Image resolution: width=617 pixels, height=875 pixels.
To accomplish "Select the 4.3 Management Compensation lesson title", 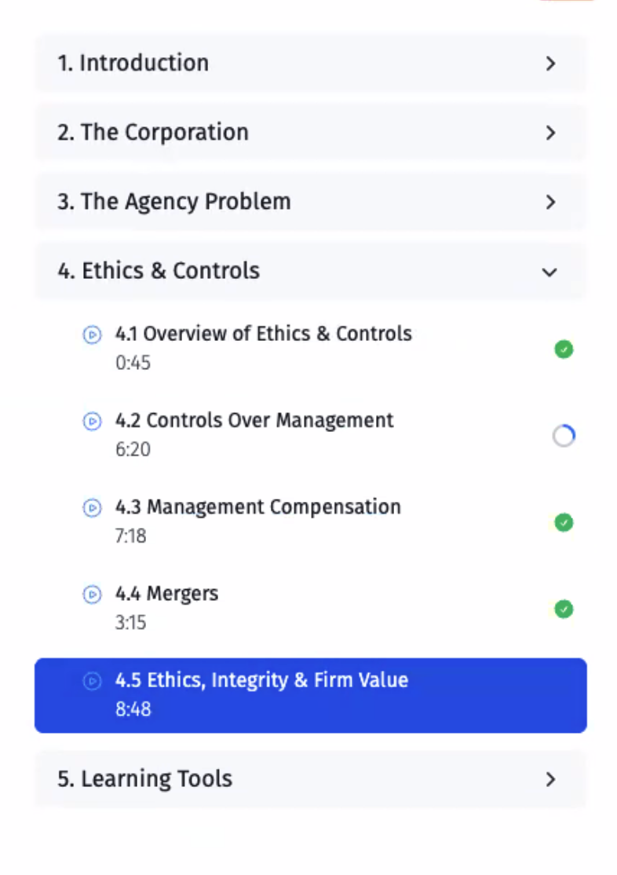I will pos(257,507).
